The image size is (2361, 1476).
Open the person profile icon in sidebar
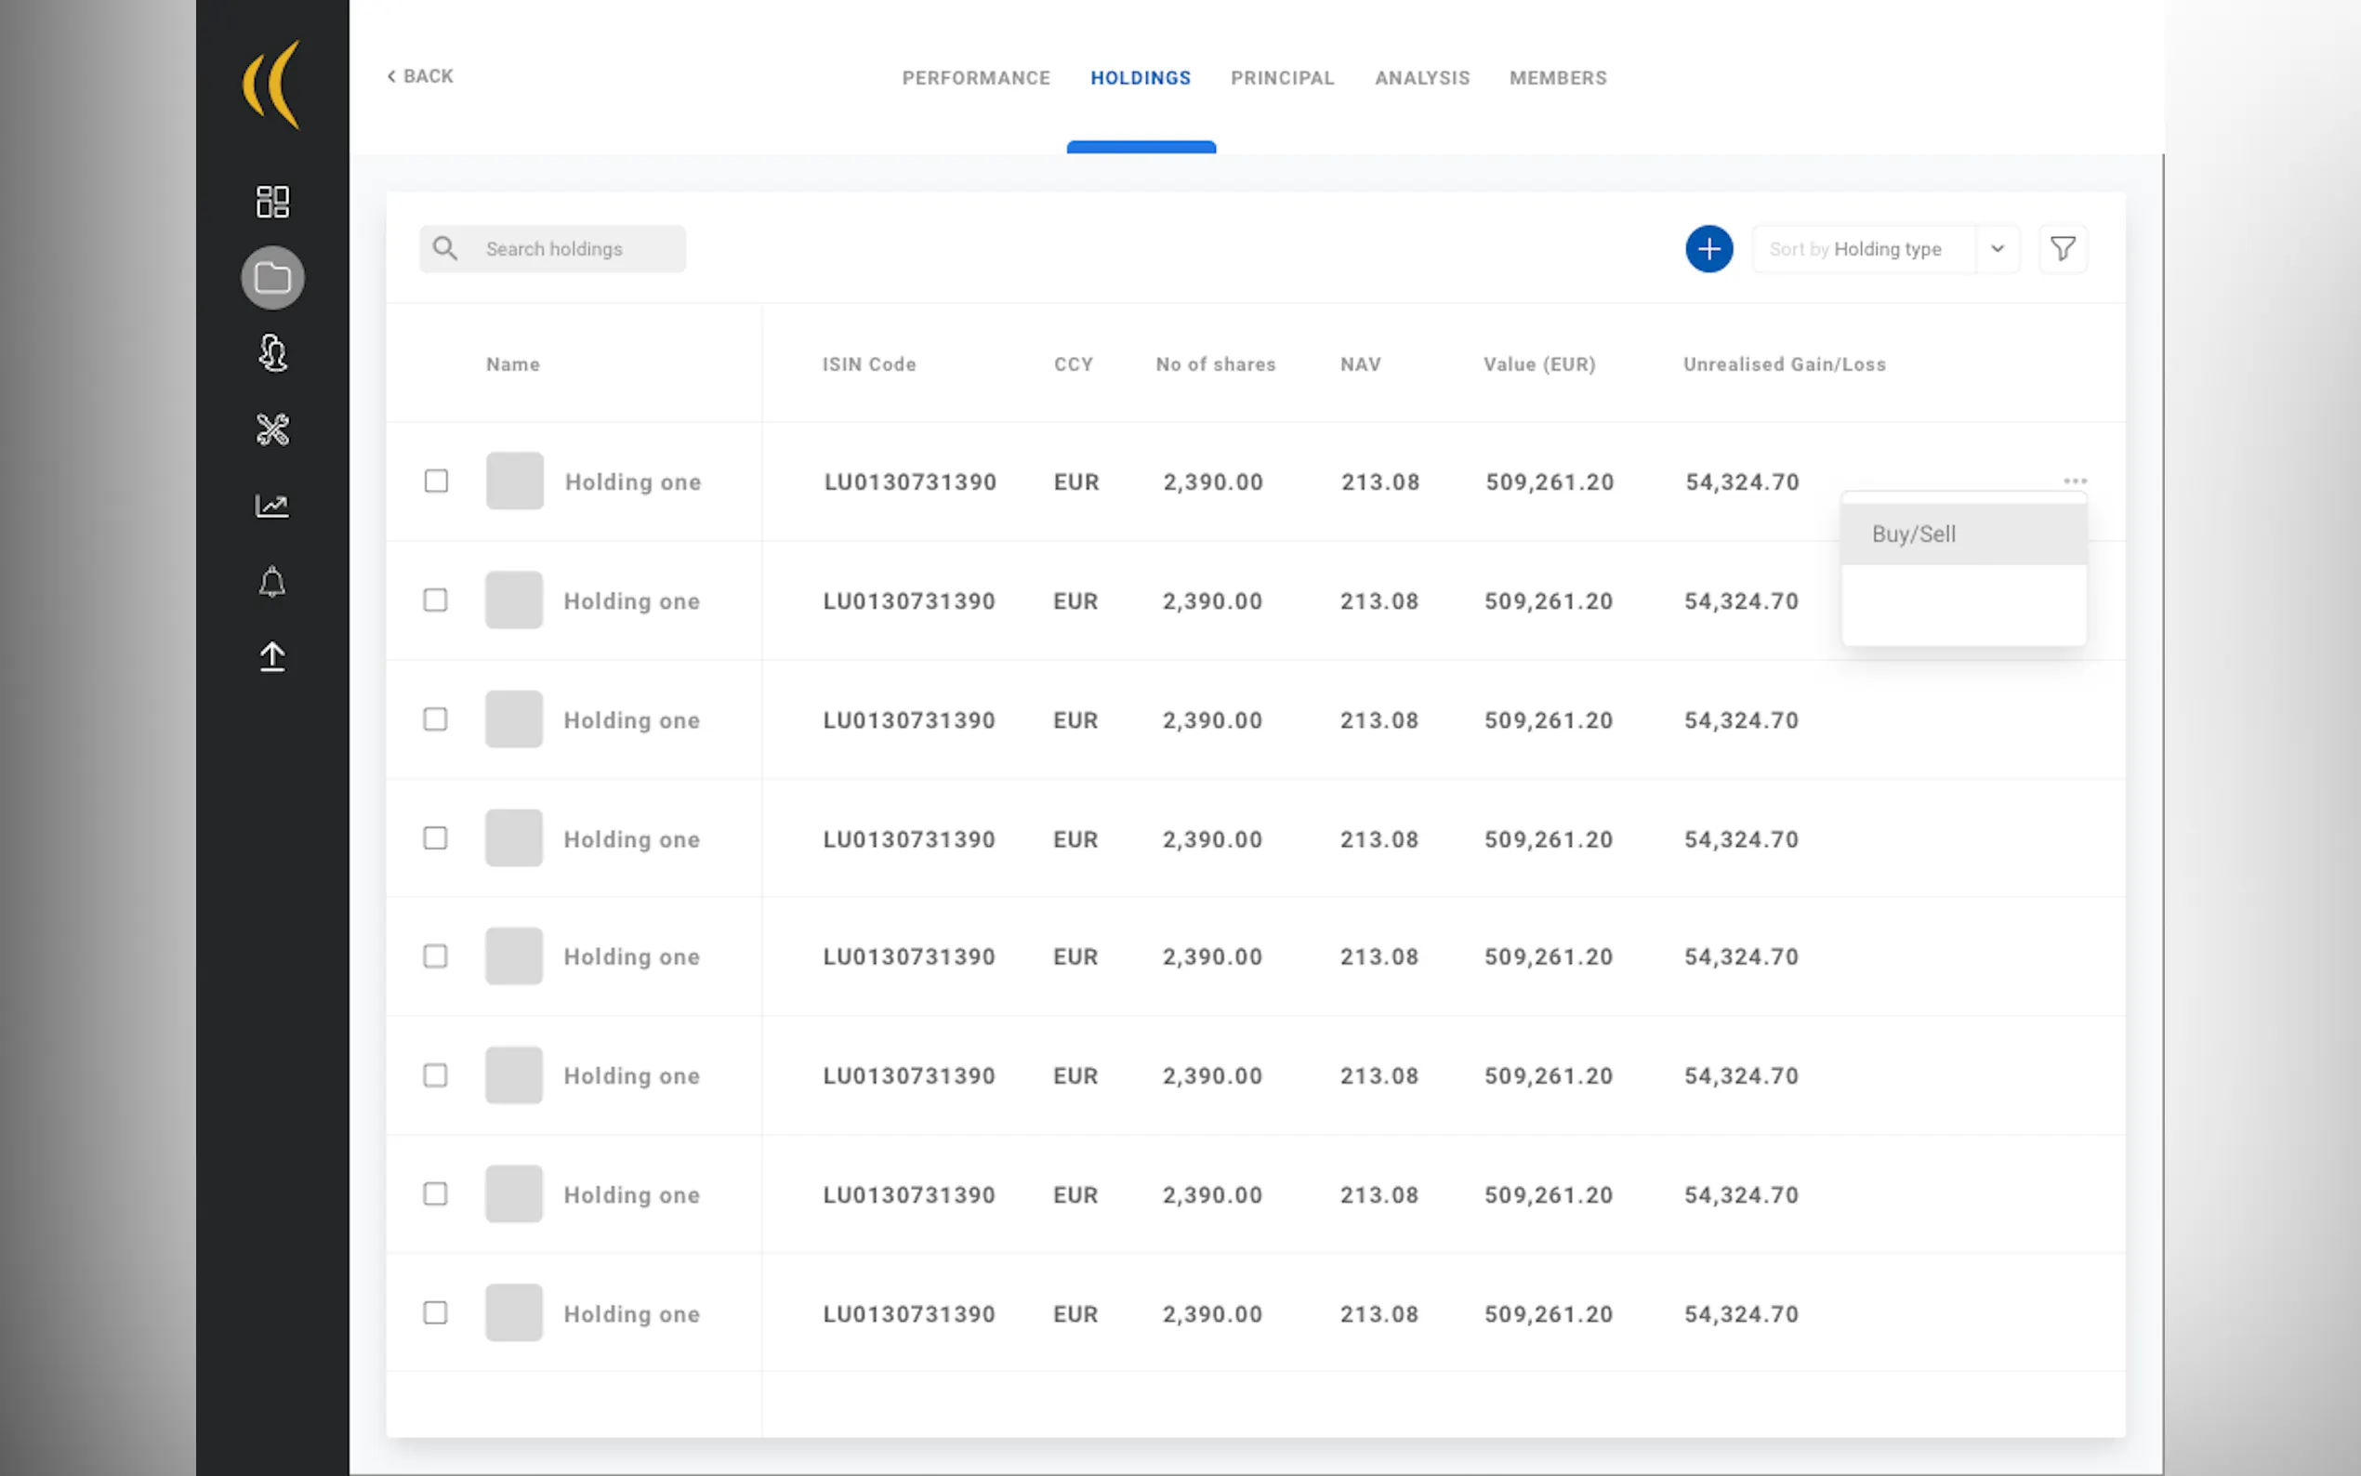[272, 353]
